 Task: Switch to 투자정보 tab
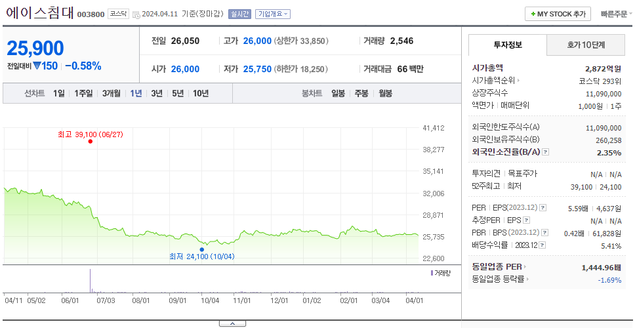pyautogui.click(x=508, y=45)
